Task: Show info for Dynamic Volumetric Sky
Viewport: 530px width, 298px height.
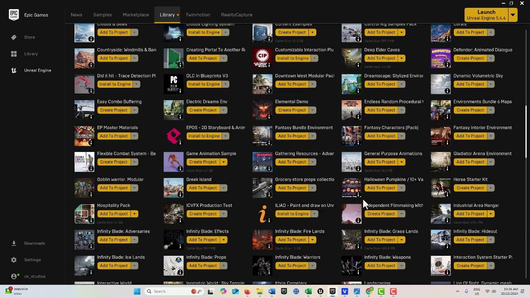Action: (447, 91)
